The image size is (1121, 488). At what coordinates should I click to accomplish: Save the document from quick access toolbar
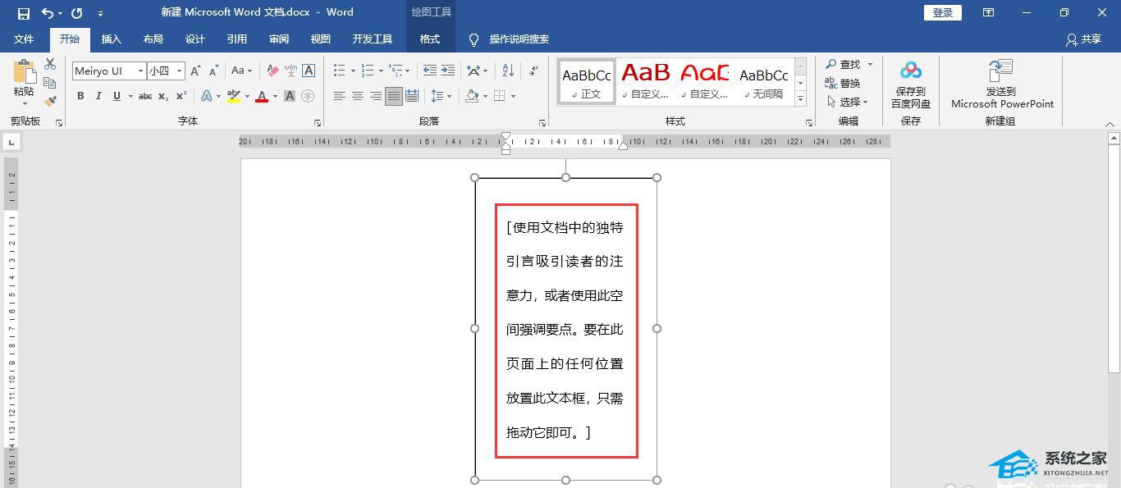point(23,13)
